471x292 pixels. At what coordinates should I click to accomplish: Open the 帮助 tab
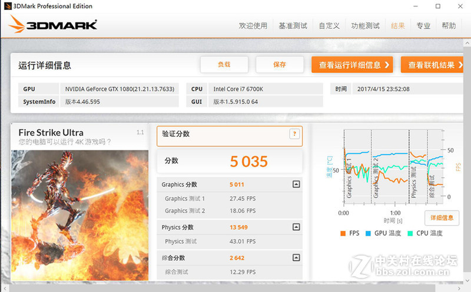click(x=449, y=26)
